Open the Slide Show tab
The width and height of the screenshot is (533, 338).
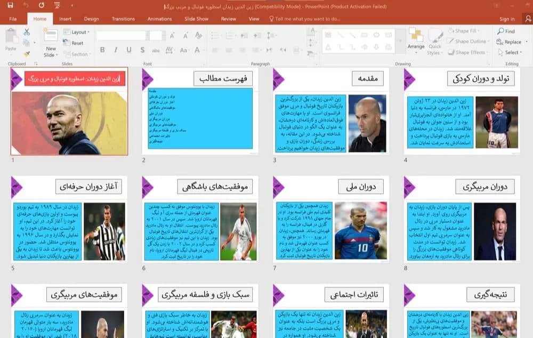tap(197, 19)
